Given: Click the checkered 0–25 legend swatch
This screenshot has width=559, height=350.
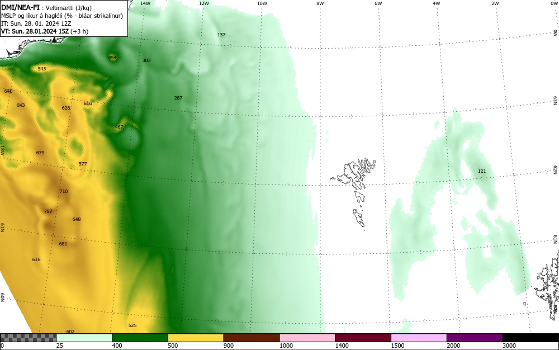Looking at the screenshot, I should tap(28, 338).
